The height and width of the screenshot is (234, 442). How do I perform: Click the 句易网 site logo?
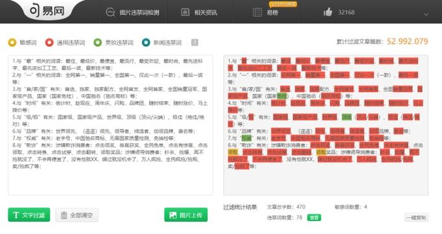click(47, 11)
